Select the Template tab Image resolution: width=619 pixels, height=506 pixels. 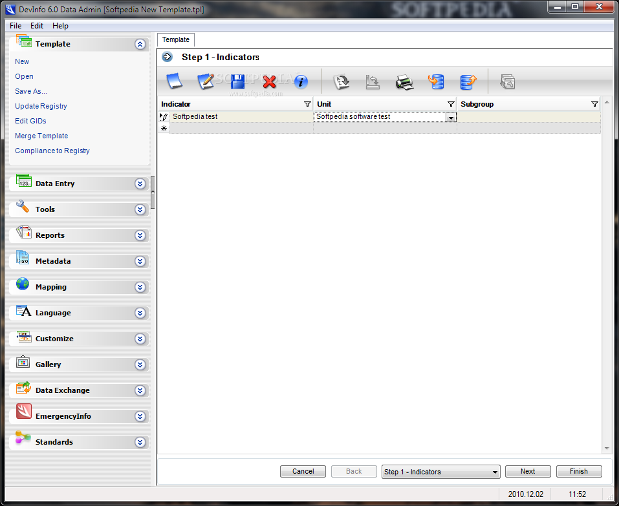coord(176,40)
